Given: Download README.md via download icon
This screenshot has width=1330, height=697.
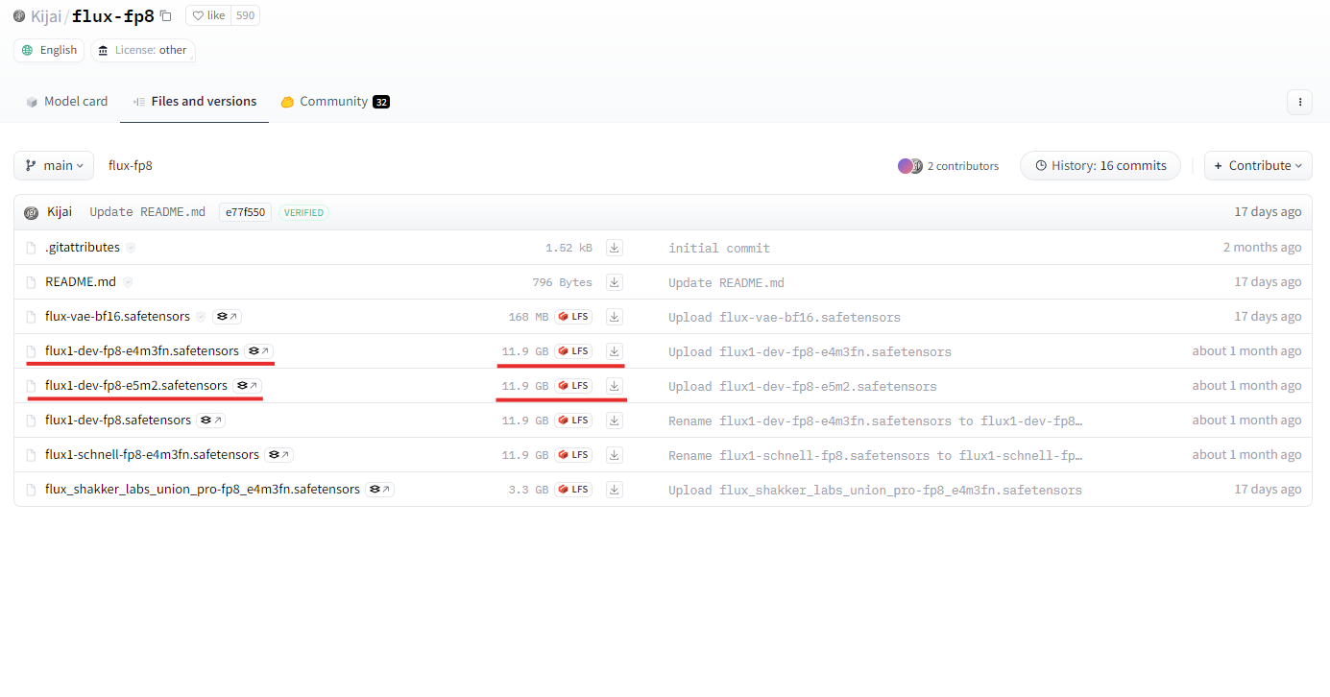Looking at the screenshot, I should click(x=615, y=282).
